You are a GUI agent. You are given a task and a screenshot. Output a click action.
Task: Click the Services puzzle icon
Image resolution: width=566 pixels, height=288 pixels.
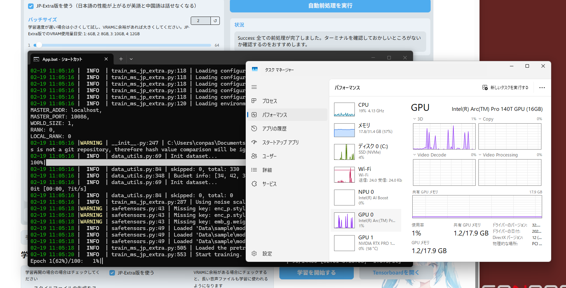254,184
